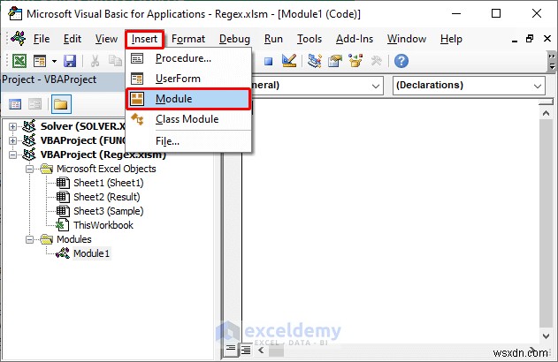Open the Help menu
The image size is (558, 362).
coord(451,39)
